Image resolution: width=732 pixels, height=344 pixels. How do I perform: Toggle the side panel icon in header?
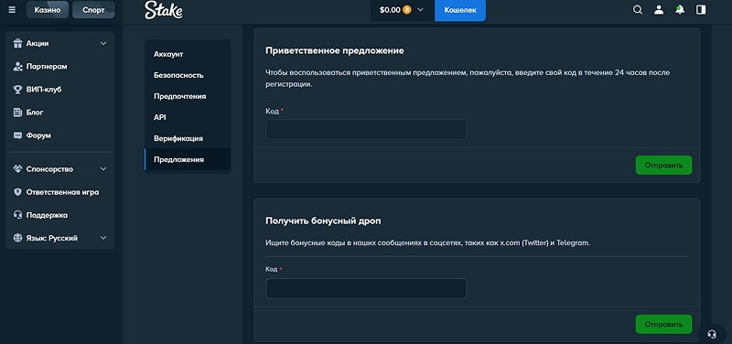[x=701, y=10]
